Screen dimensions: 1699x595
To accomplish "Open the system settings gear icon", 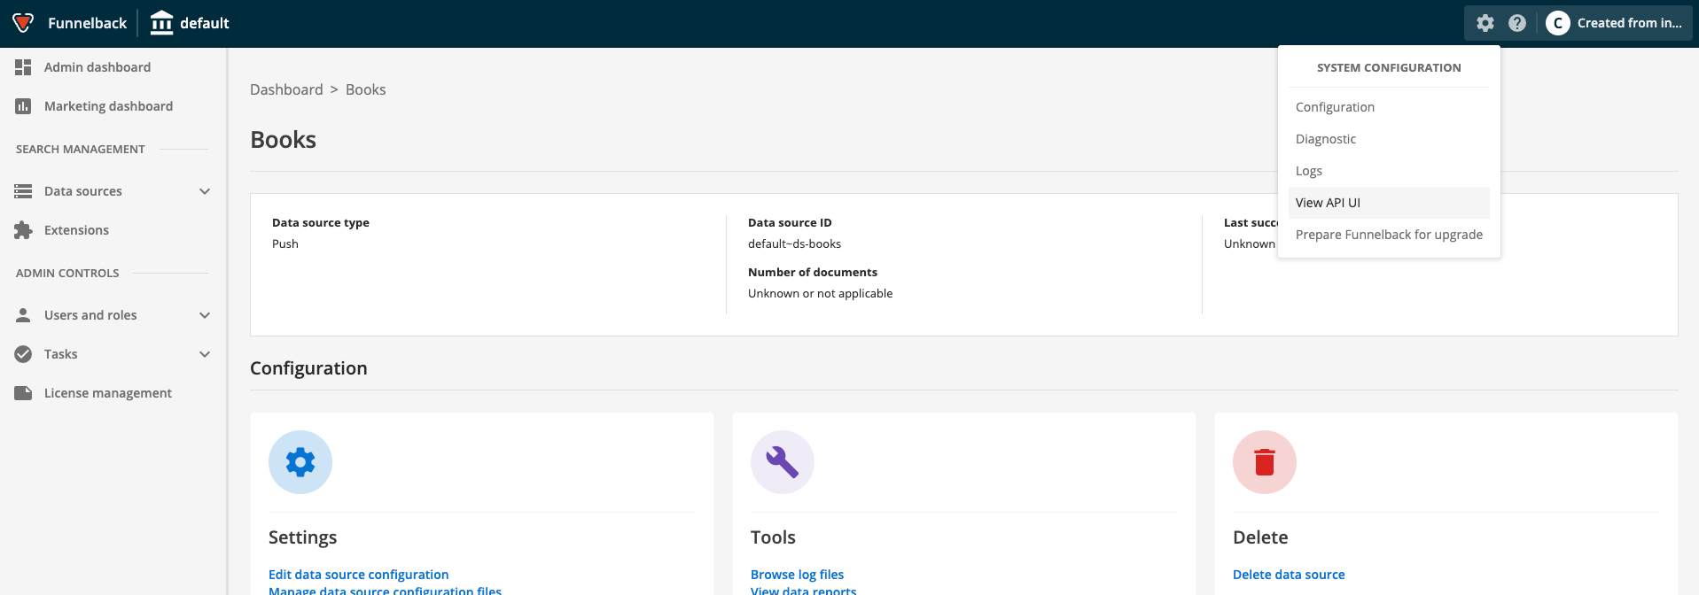I will (1485, 23).
